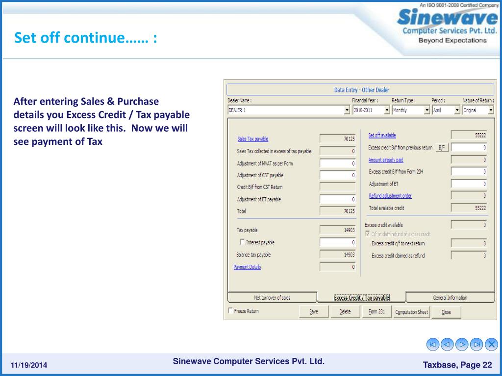Click the B/F button
This screenshot has width=502, height=376.
(x=442, y=147)
